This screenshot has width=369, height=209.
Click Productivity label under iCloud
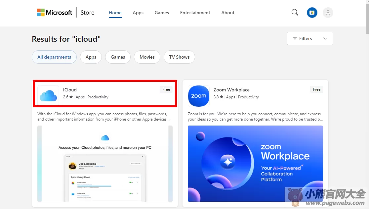pos(98,97)
